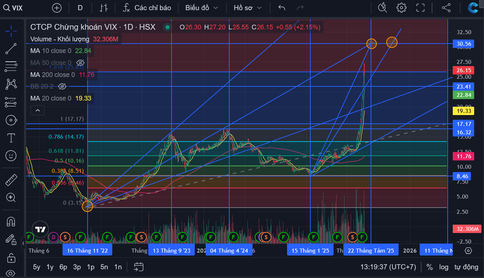Toggle hide all drawings eye
484x278 pixels.
(x=11, y=273)
